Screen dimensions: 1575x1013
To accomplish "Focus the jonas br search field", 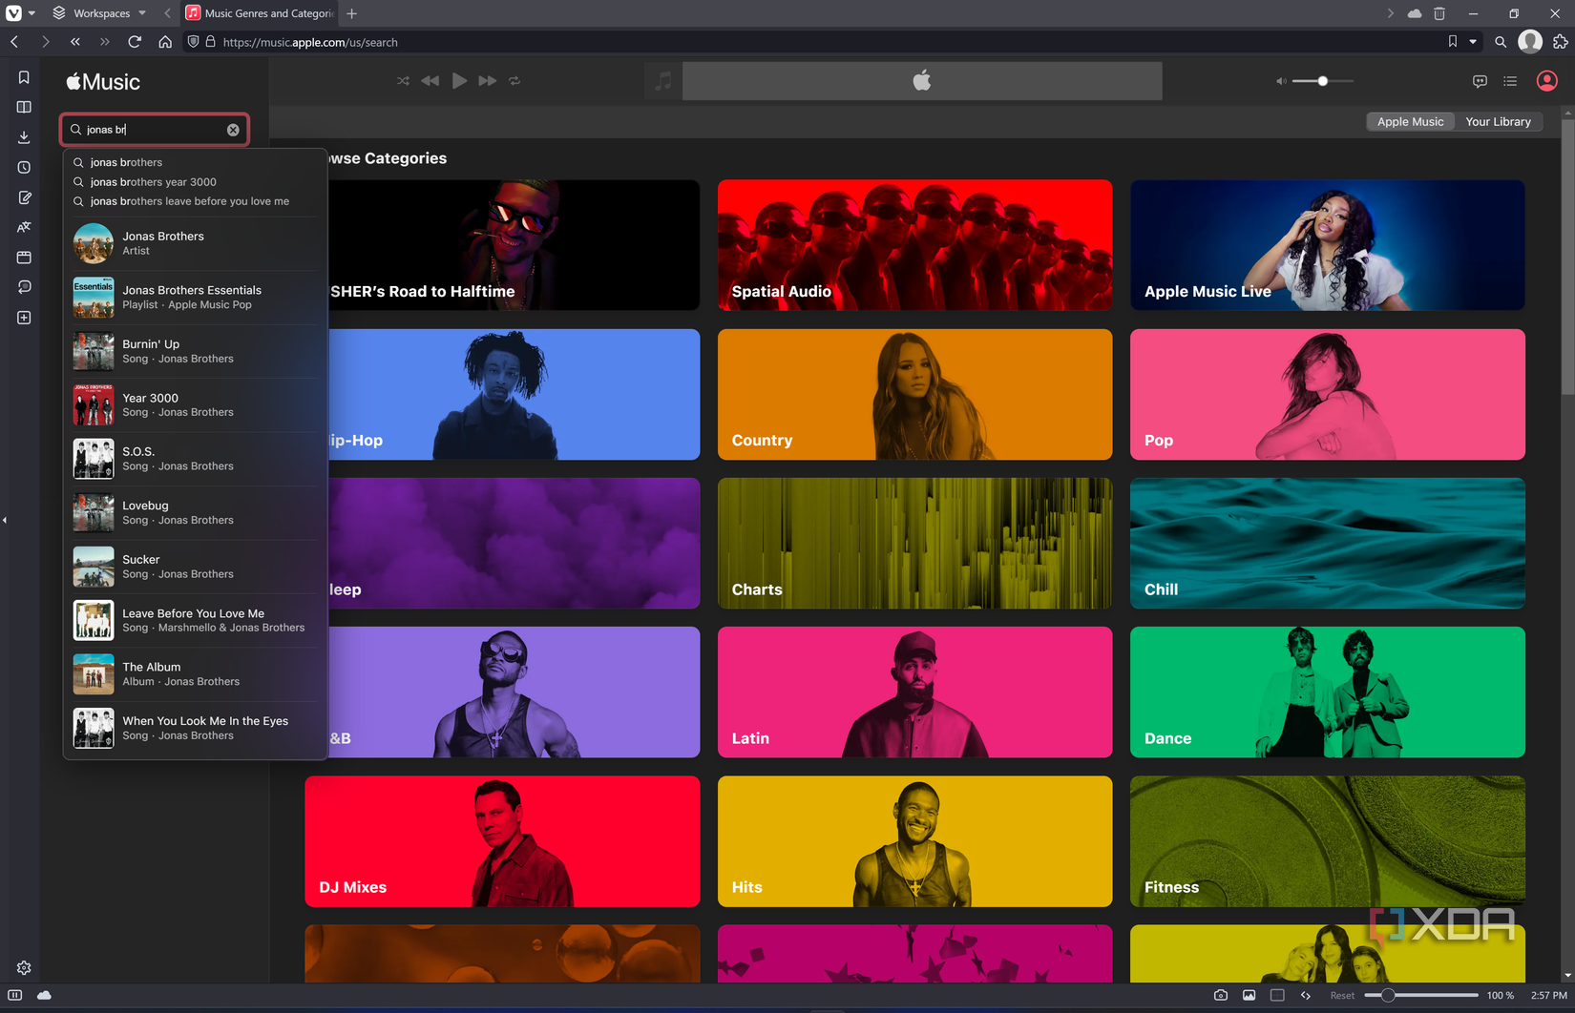I will click(155, 130).
